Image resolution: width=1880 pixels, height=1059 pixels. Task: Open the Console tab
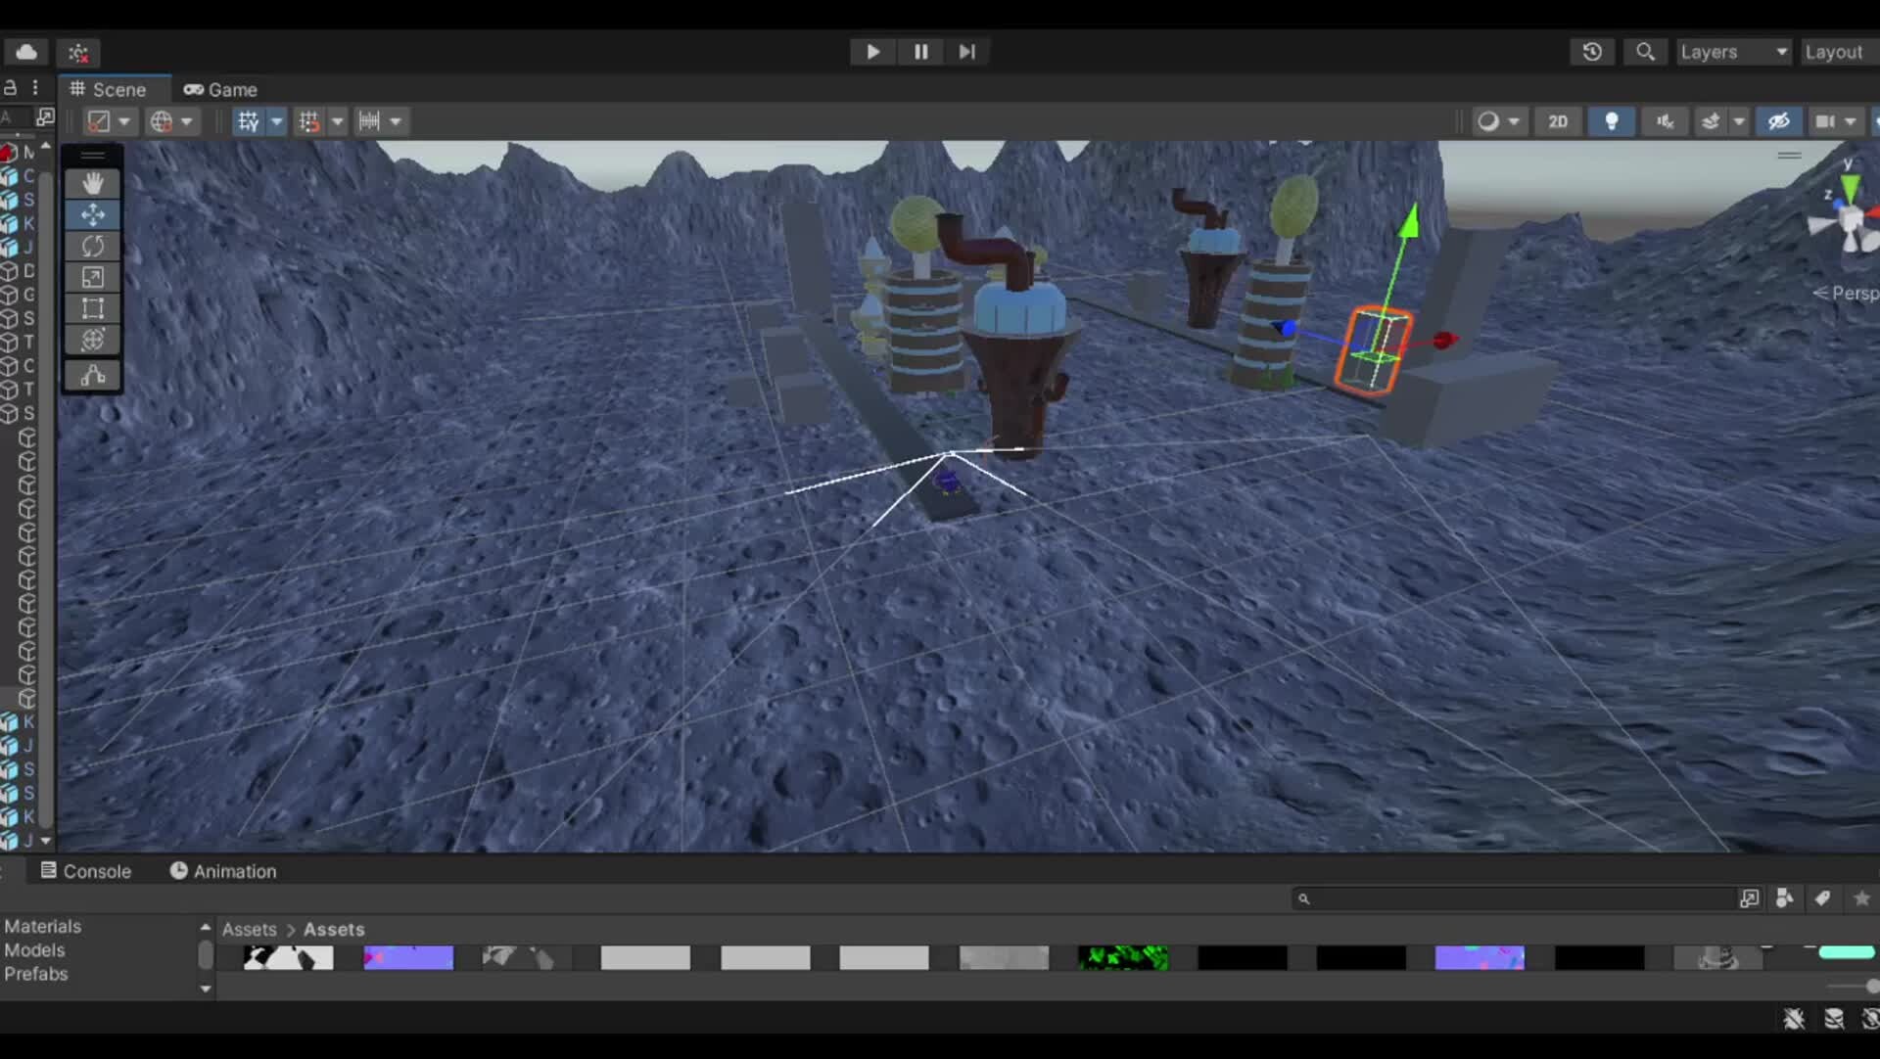[x=86, y=871]
